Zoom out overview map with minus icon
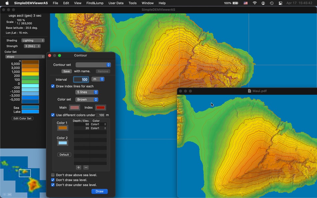The width and height of the screenshot is (317, 198). 9,195
